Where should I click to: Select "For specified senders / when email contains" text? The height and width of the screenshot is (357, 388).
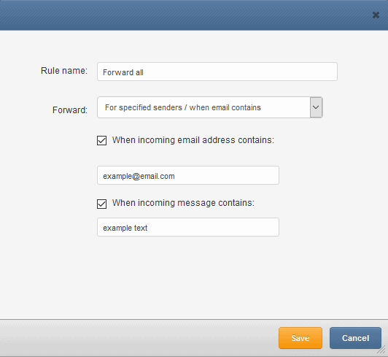[183, 107]
